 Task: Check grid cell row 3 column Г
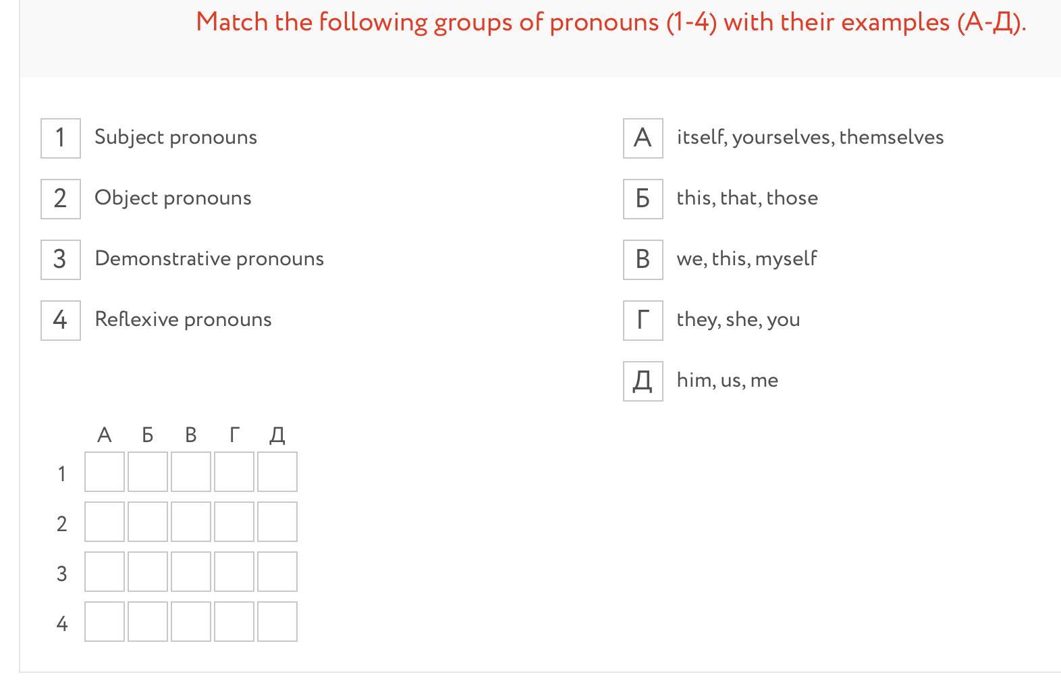click(234, 572)
